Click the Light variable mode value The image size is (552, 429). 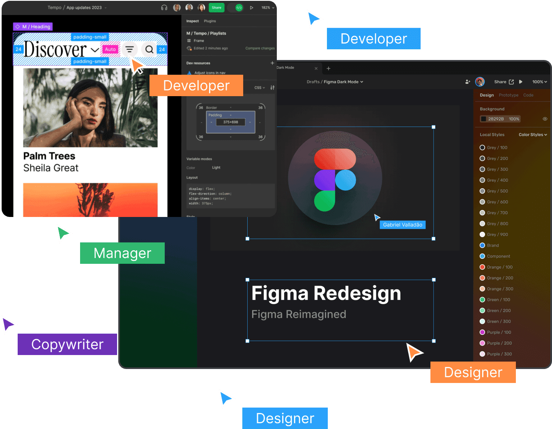pyautogui.click(x=216, y=168)
